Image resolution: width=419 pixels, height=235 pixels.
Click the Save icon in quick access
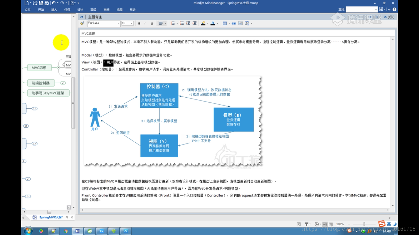tap(41, 3)
